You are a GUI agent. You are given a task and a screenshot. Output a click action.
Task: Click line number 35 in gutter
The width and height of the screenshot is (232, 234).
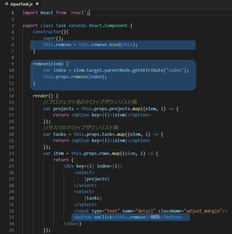pyautogui.click(x=11, y=230)
